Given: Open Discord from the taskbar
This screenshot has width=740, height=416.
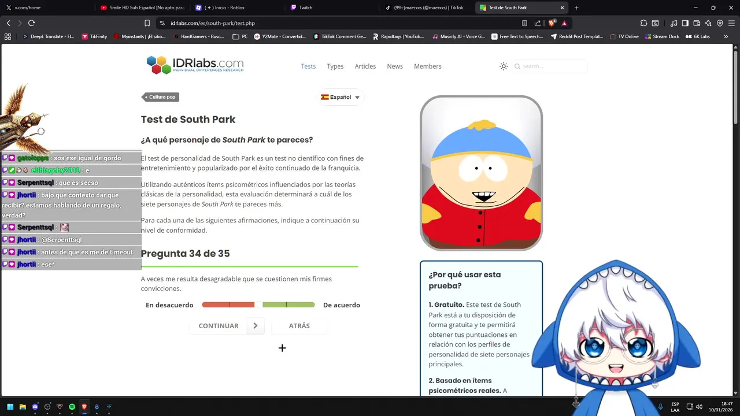Looking at the screenshot, I should pyautogui.click(x=35, y=407).
